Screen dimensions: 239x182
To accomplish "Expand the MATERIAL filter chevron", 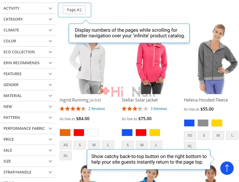I will coord(50,96).
